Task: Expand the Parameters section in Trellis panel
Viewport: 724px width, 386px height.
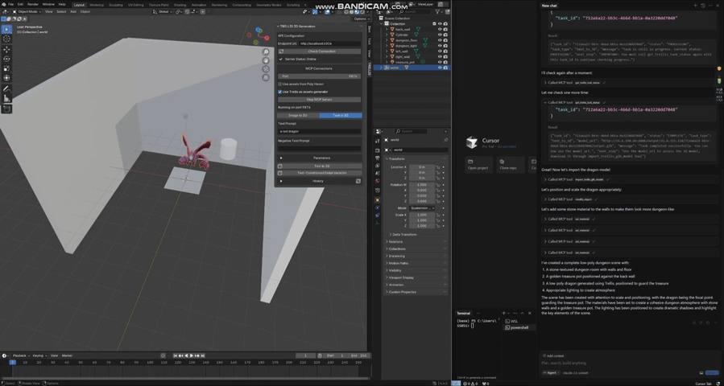Action: 321,158
